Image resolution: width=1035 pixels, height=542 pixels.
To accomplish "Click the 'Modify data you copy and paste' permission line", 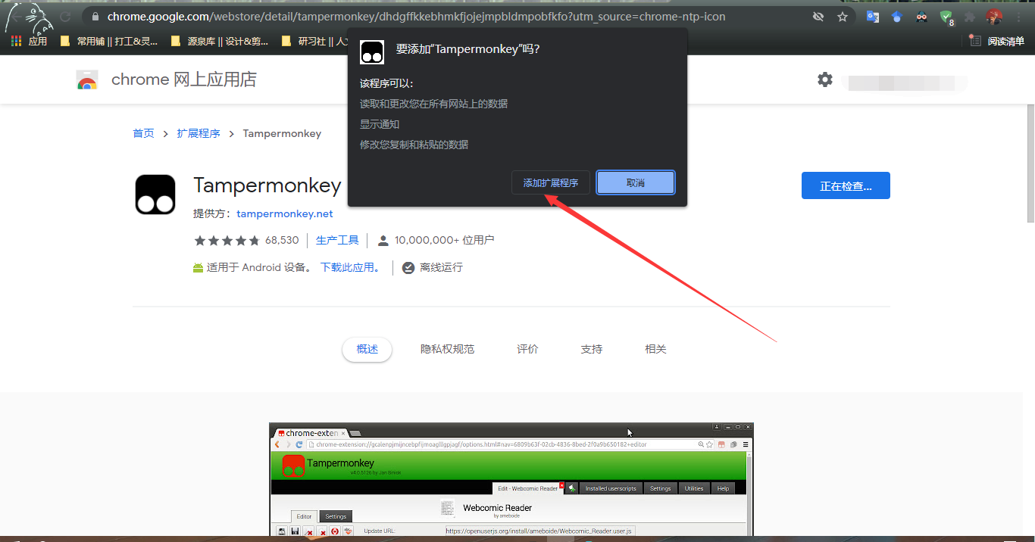I will [x=414, y=145].
